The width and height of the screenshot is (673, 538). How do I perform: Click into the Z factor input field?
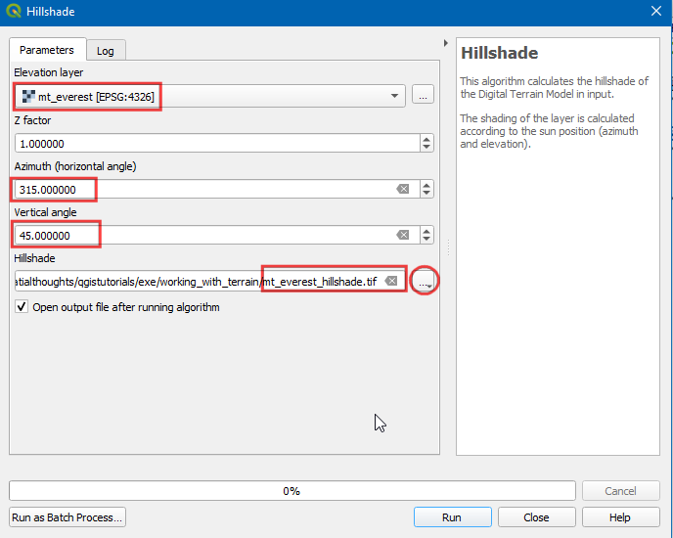tap(215, 143)
